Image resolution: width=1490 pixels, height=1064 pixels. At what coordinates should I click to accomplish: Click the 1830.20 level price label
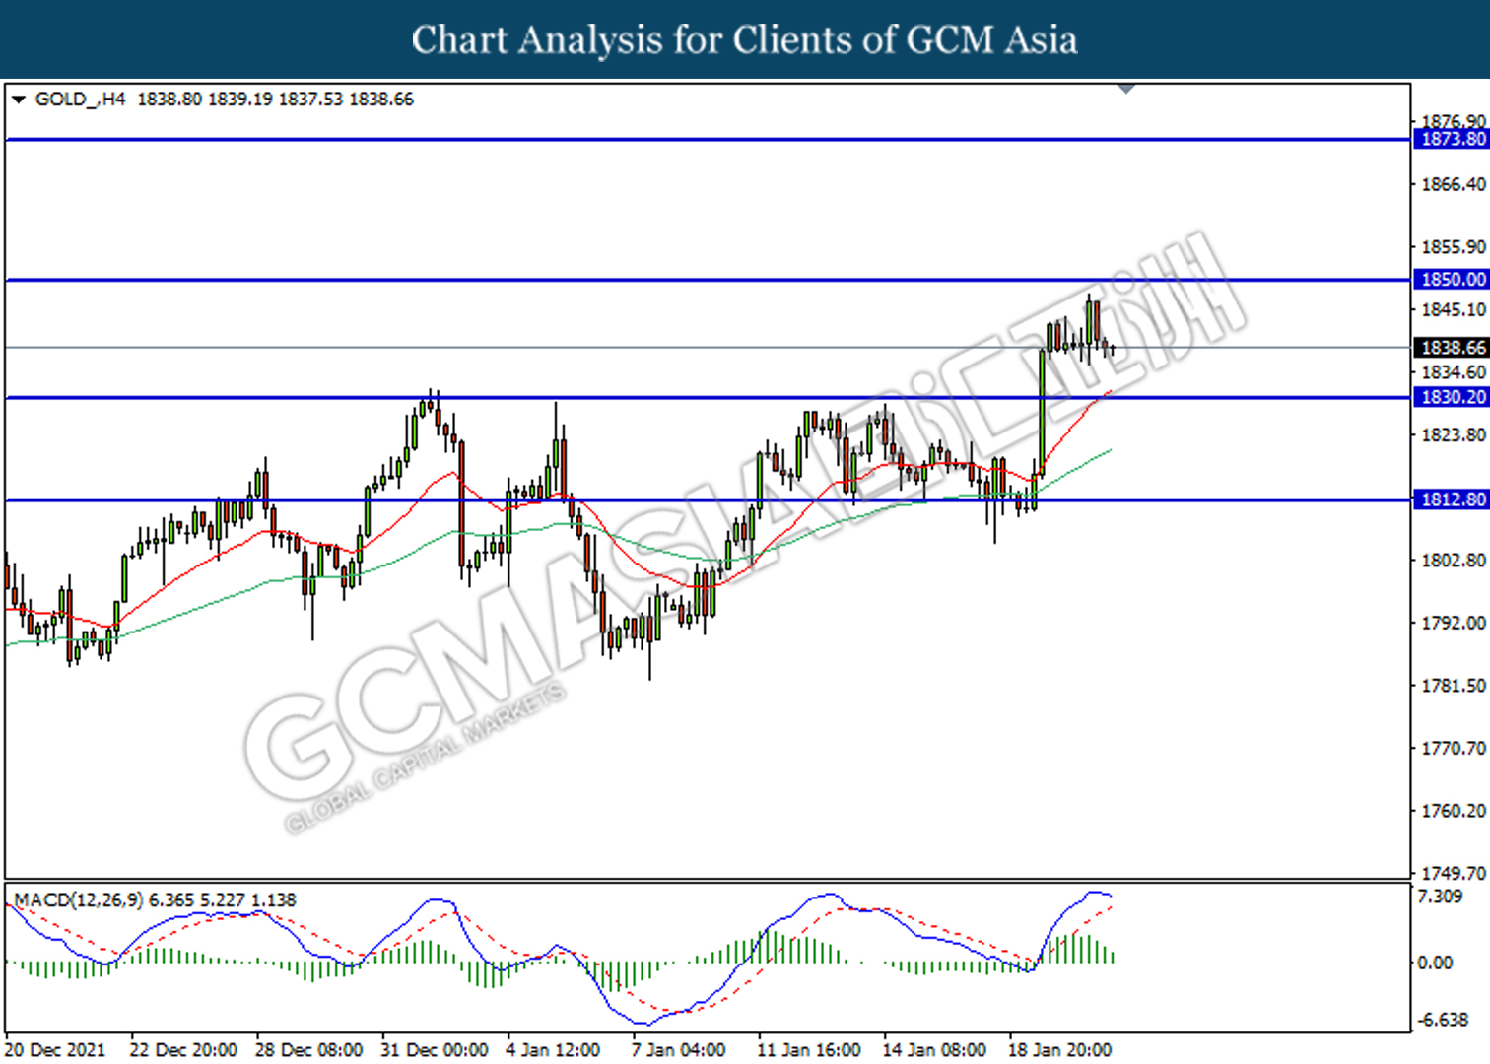[x=1452, y=397]
